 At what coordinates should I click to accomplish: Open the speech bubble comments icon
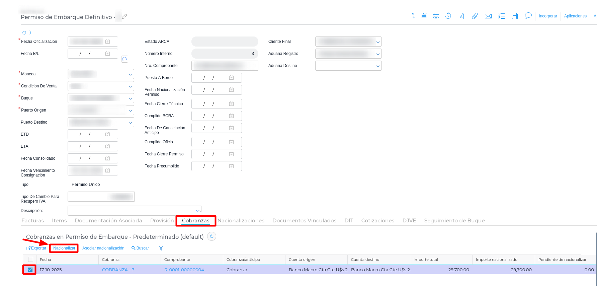[528, 16]
